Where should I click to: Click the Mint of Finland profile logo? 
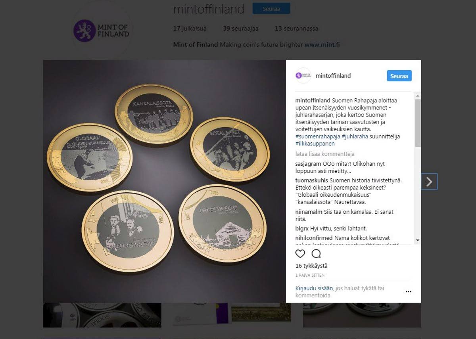(x=101, y=31)
